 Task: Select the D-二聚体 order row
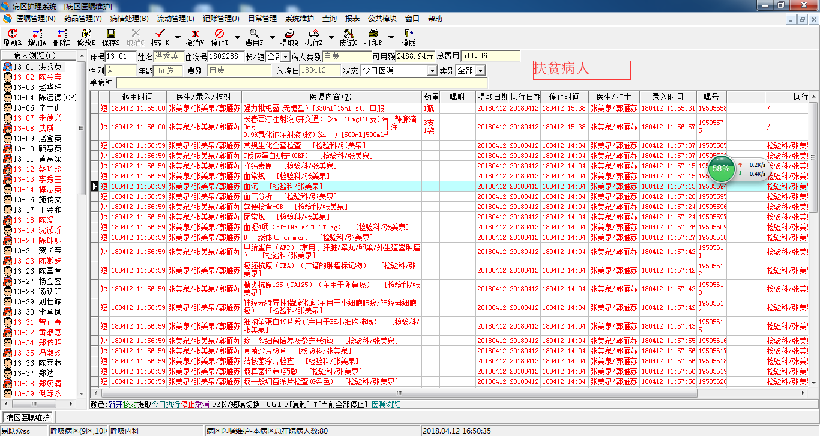pos(450,237)
